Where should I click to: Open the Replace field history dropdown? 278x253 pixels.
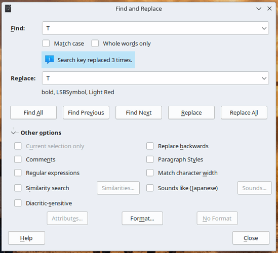click(264, 78)
